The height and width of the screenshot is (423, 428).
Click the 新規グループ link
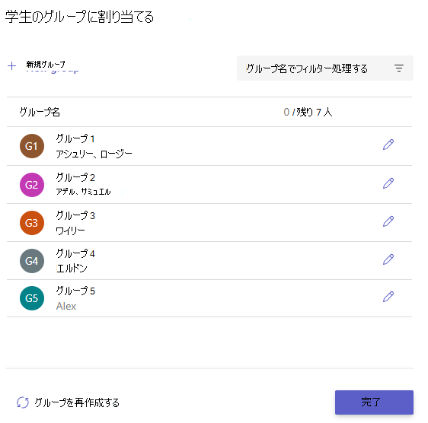(46, 65)
